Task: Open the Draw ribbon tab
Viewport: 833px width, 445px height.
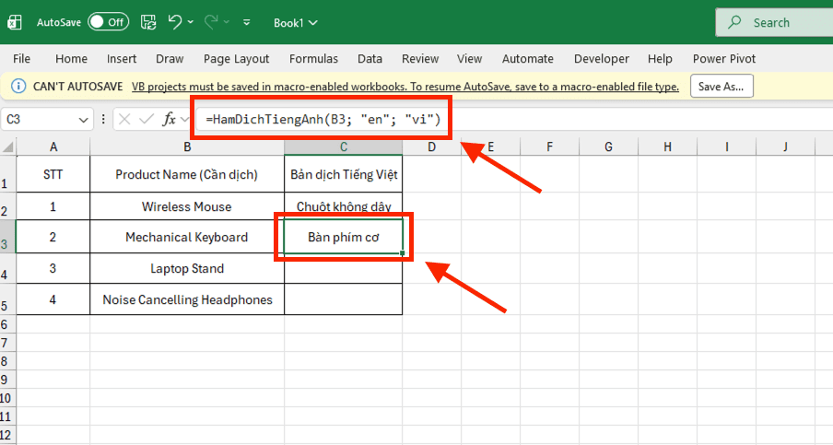Action: [170, 58]
